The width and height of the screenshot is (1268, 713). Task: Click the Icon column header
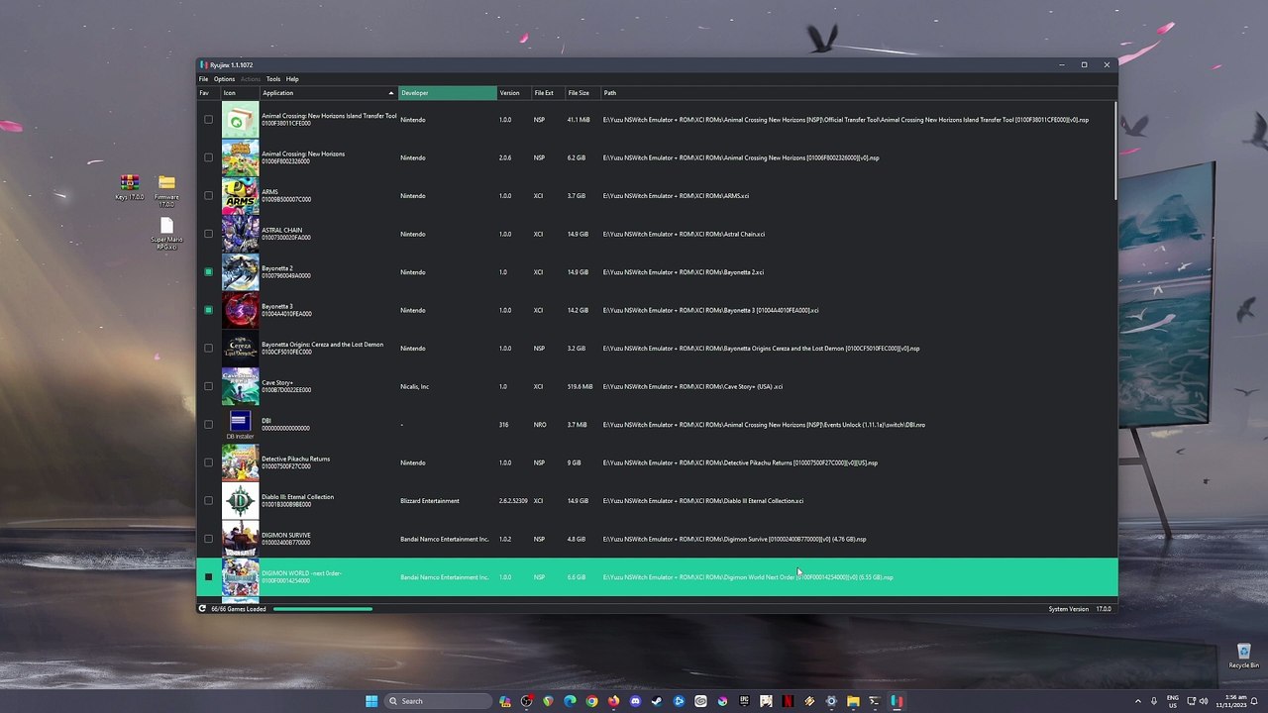[240, 93]
